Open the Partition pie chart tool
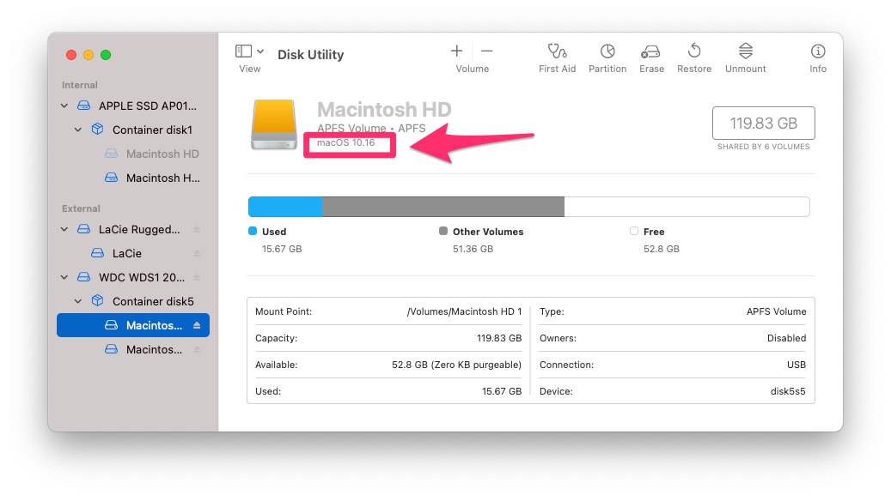This screenshot has height=495, width=891. [x=607, y=51]
